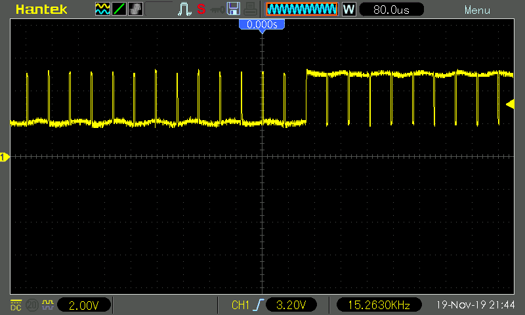
Task: Click the waveform memory overview thumbnail
Action: (x=302, y=10)
